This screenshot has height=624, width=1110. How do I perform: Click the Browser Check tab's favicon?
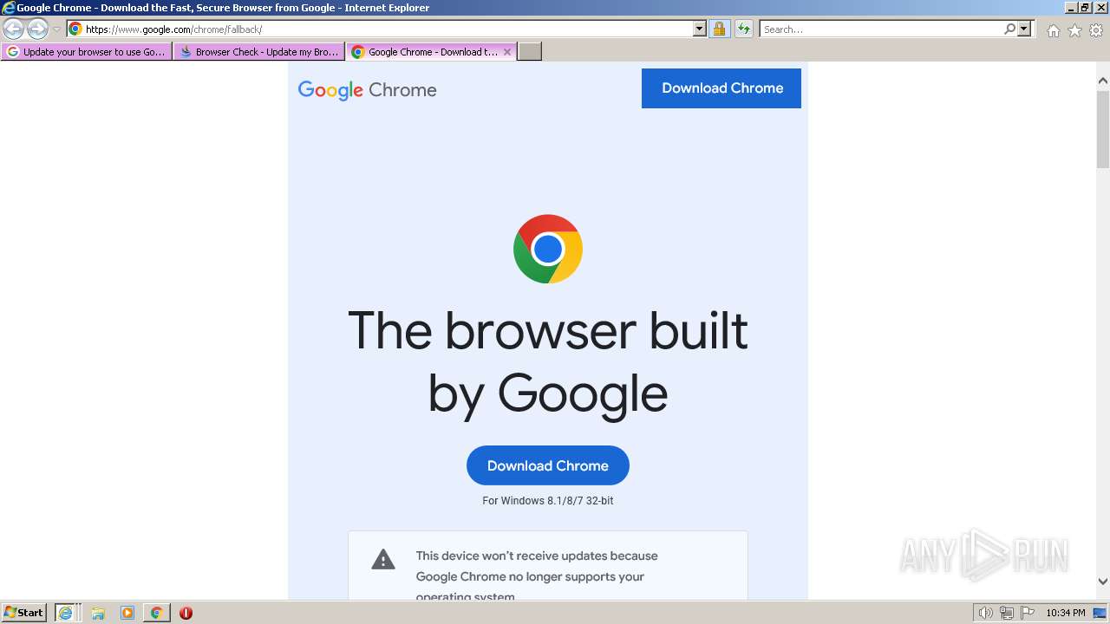coord(185,52)
